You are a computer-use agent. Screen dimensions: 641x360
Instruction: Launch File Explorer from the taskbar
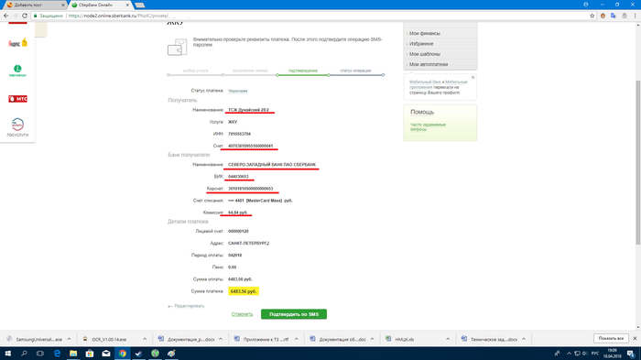point(73,353)
